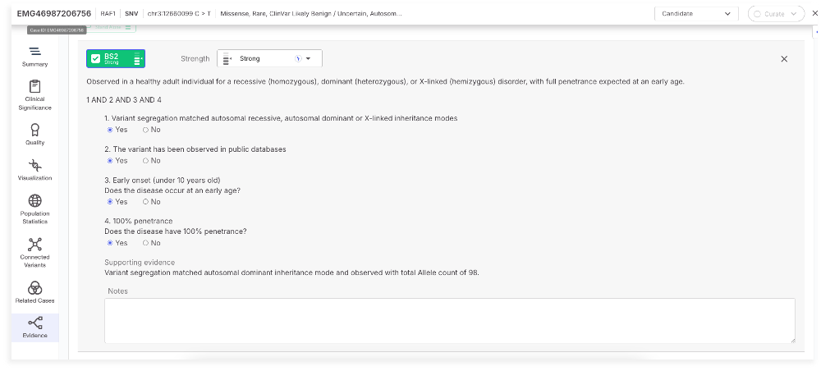Uncheck the BS2 Strong criterion checkbox
Image resolution: width=821 pixels, height=371 pixels.
point(96,59)
